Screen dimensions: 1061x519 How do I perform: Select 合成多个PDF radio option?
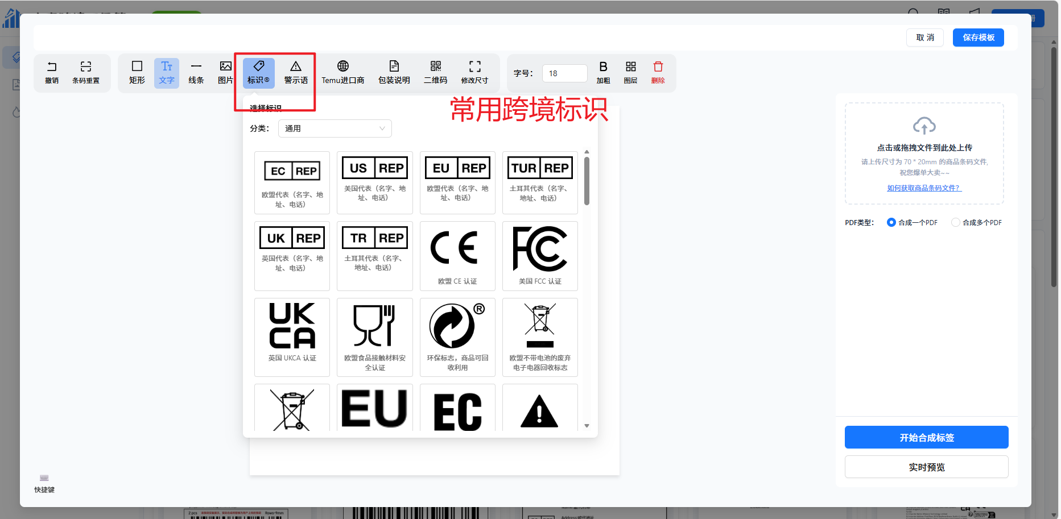click(956, 222)
